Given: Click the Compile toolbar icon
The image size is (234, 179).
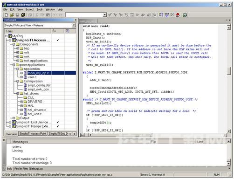Looking at the screenshot, I should (161, 15).
